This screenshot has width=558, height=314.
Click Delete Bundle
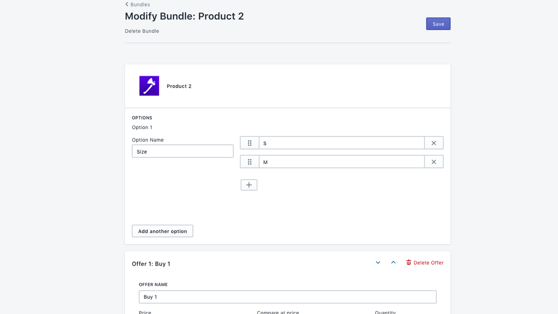(142, 31)
